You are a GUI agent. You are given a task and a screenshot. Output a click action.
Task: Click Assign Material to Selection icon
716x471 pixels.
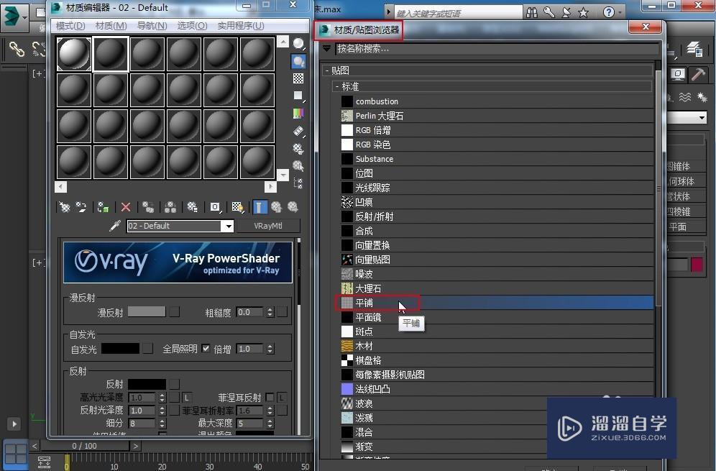point(104,207)
